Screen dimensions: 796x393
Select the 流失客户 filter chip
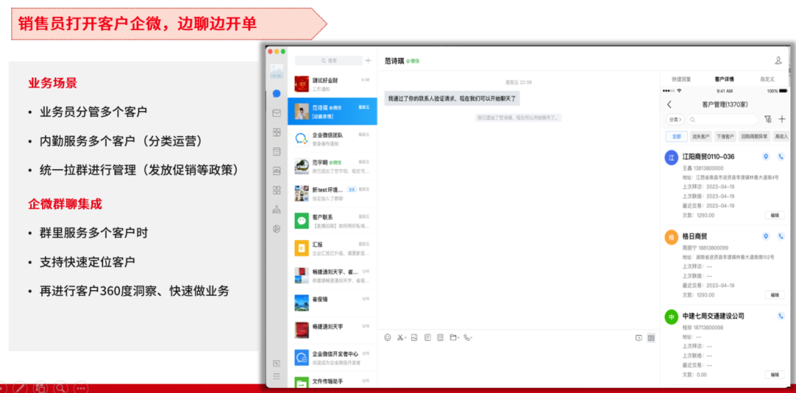point(701,136)
